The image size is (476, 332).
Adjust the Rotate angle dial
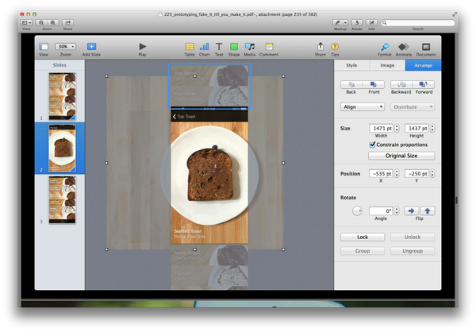[x=358, y=211]
